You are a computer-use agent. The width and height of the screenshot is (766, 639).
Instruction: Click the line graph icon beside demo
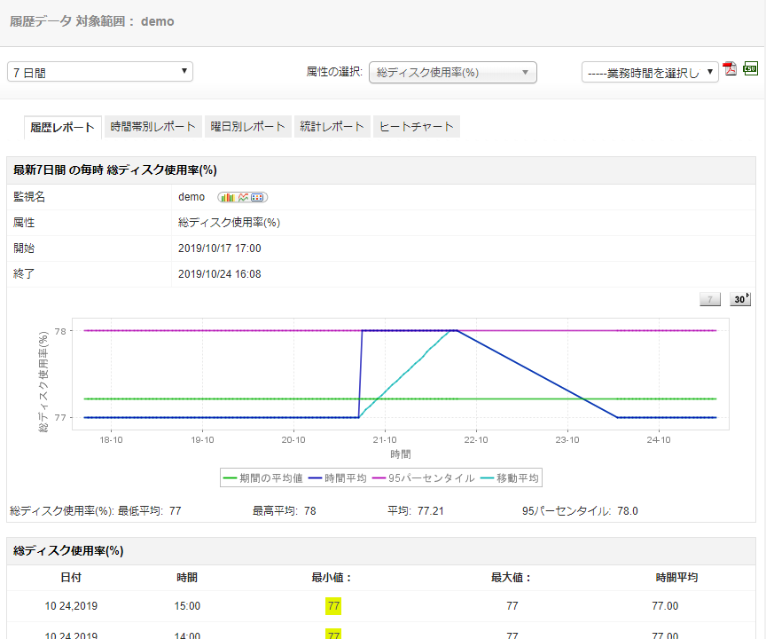(243, 197)
